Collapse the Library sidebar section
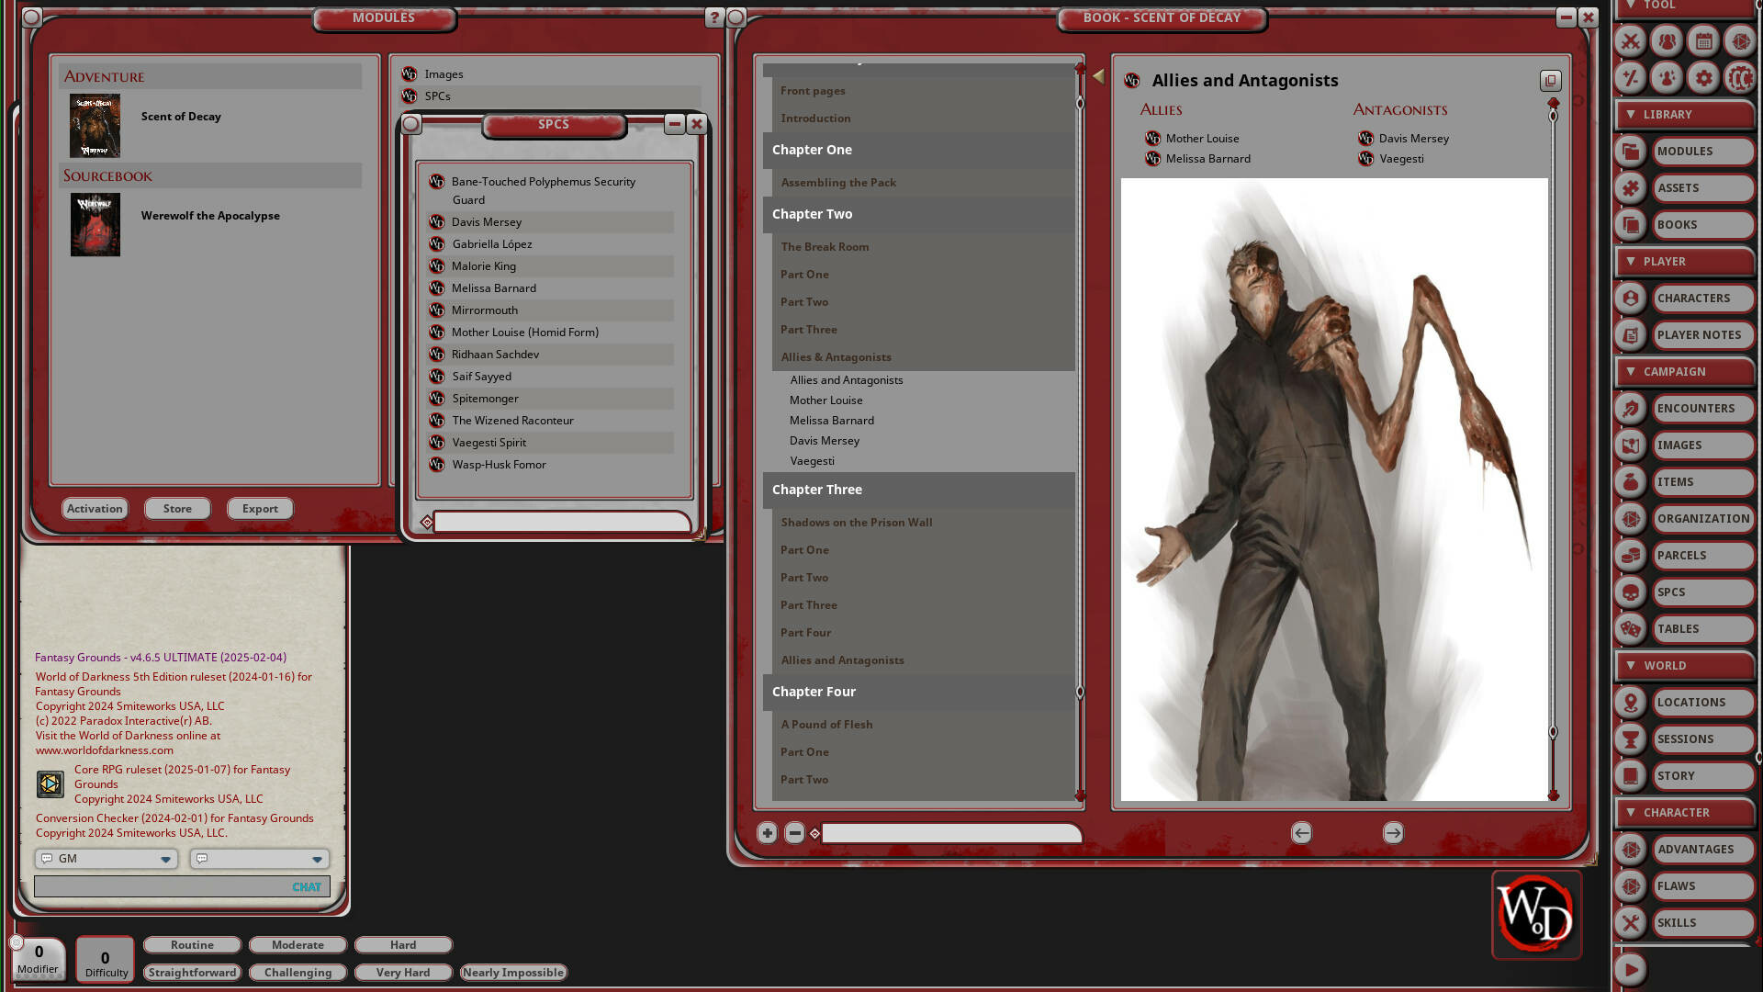1763x992 pixels. pos(1632,114)
